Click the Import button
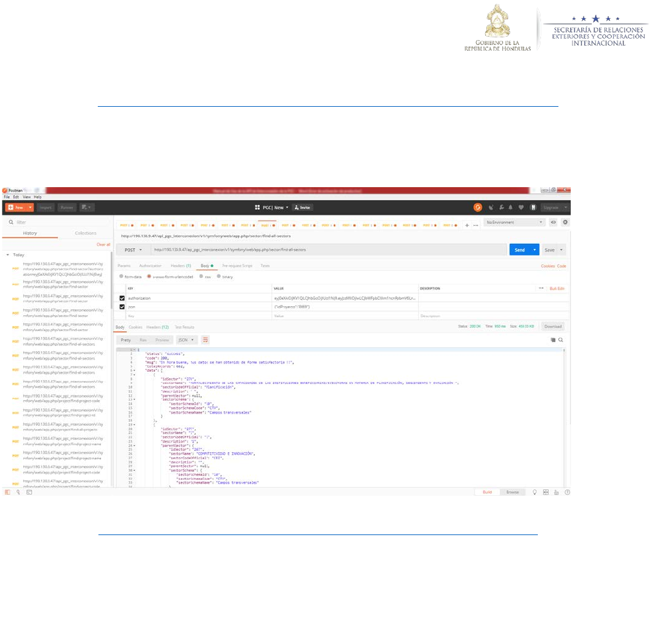 point(46,207)
